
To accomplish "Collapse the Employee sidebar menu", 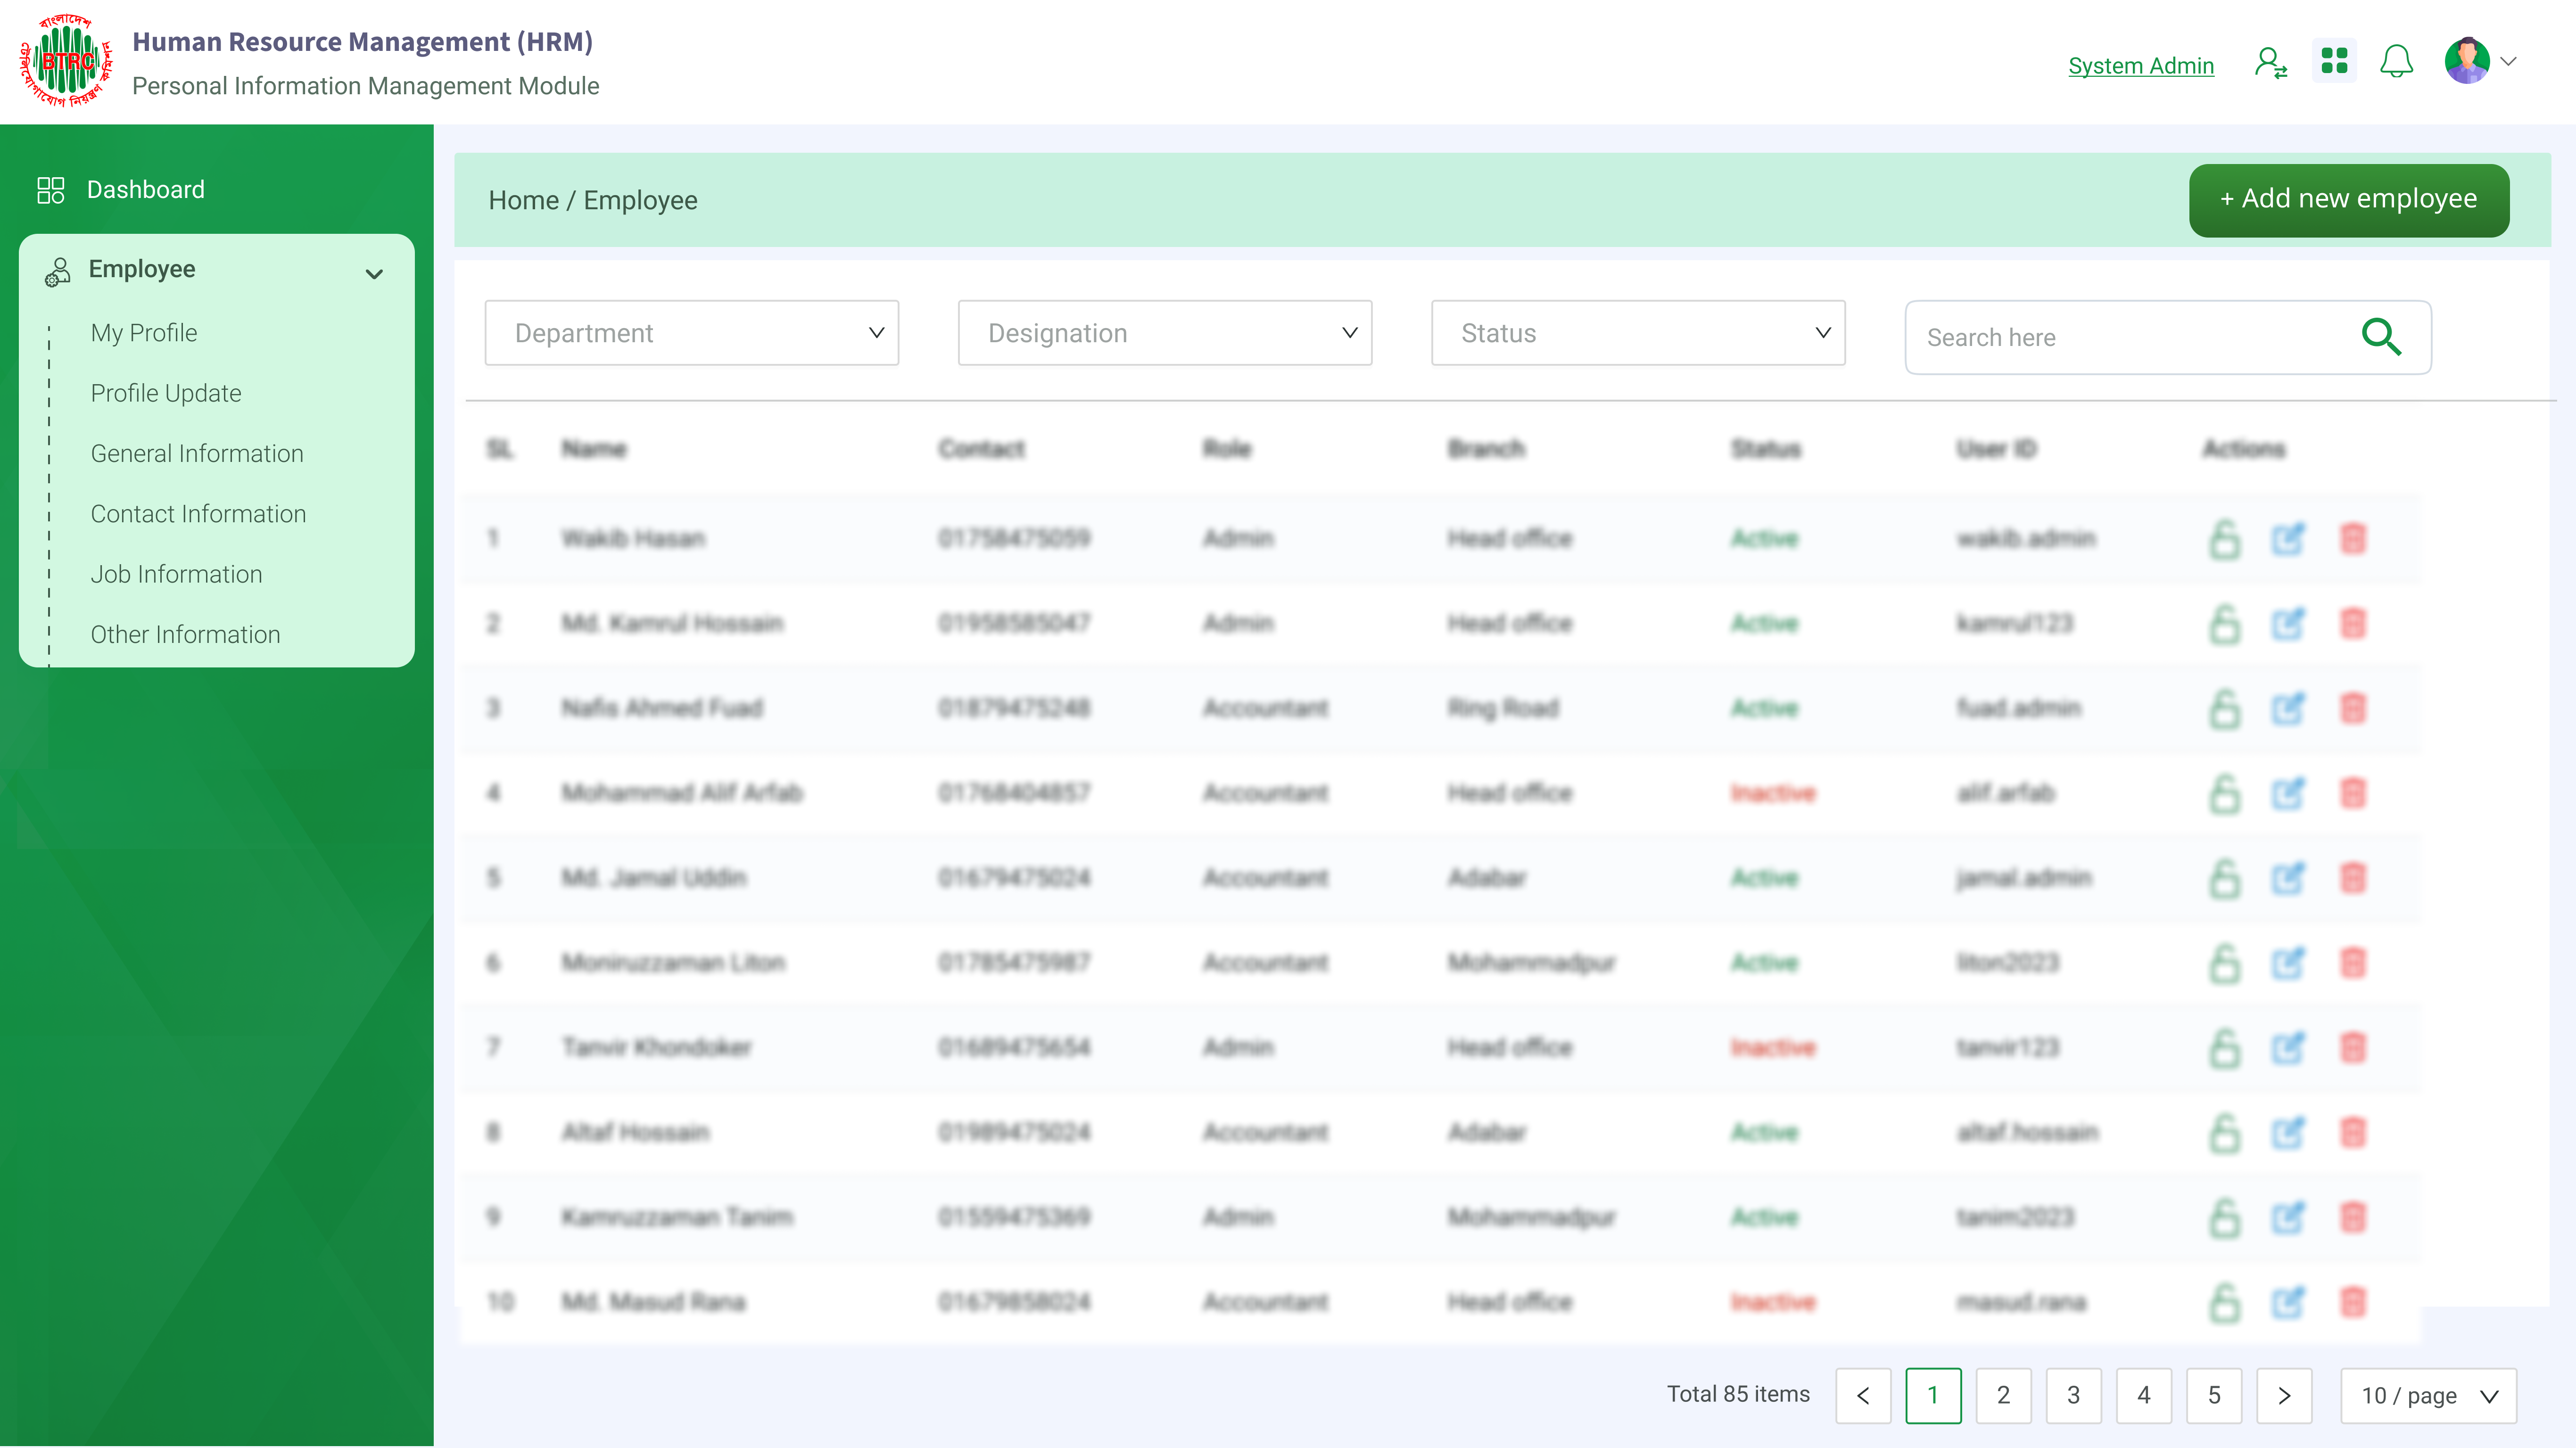I will tap(374, 273).
